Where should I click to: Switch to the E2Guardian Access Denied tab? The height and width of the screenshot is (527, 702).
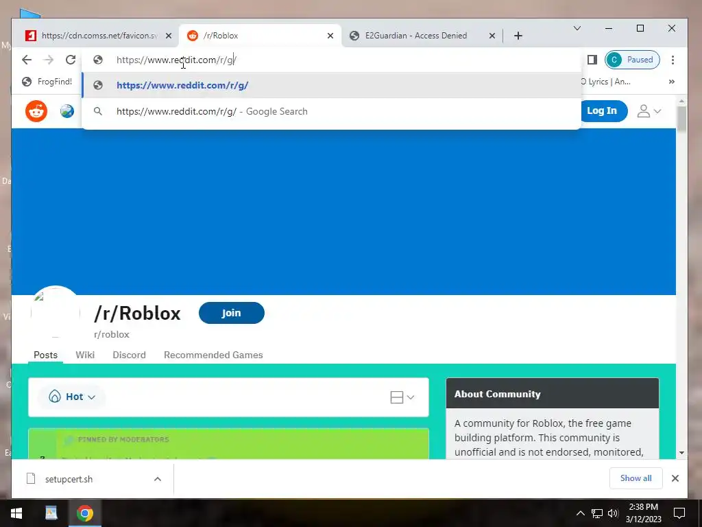pyautogui.click(x=416, y=36)
